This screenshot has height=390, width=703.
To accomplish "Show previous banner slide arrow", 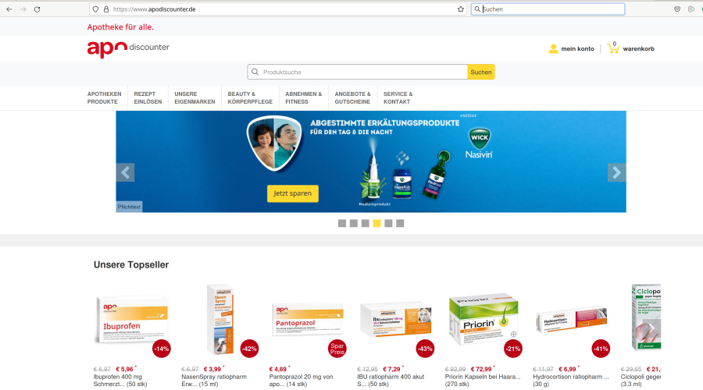I will point(126,172).
